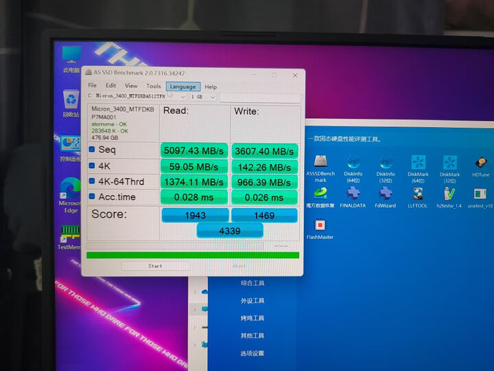Open the File menu

(93, 85)
